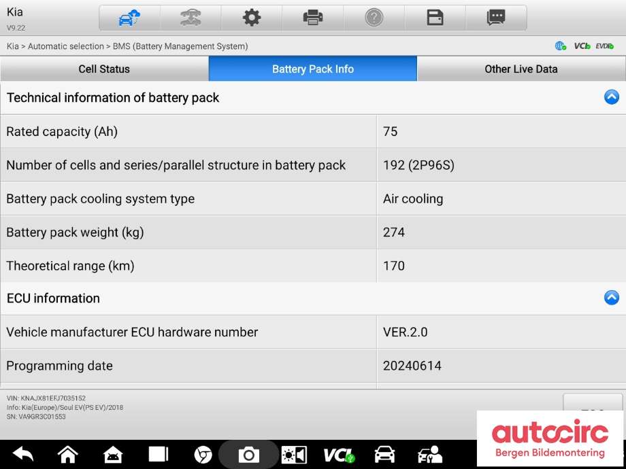Select the Air cooling value

[x=413, y=198]
